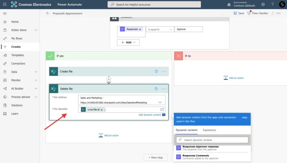Screen dimensions: 287x163
Task: Select Responses Approver response item
Action: [x=212, y=148]
